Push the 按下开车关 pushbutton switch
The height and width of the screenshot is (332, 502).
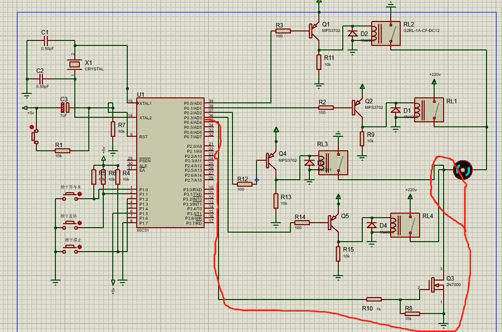pyautogui.click(x=70, y=196)
